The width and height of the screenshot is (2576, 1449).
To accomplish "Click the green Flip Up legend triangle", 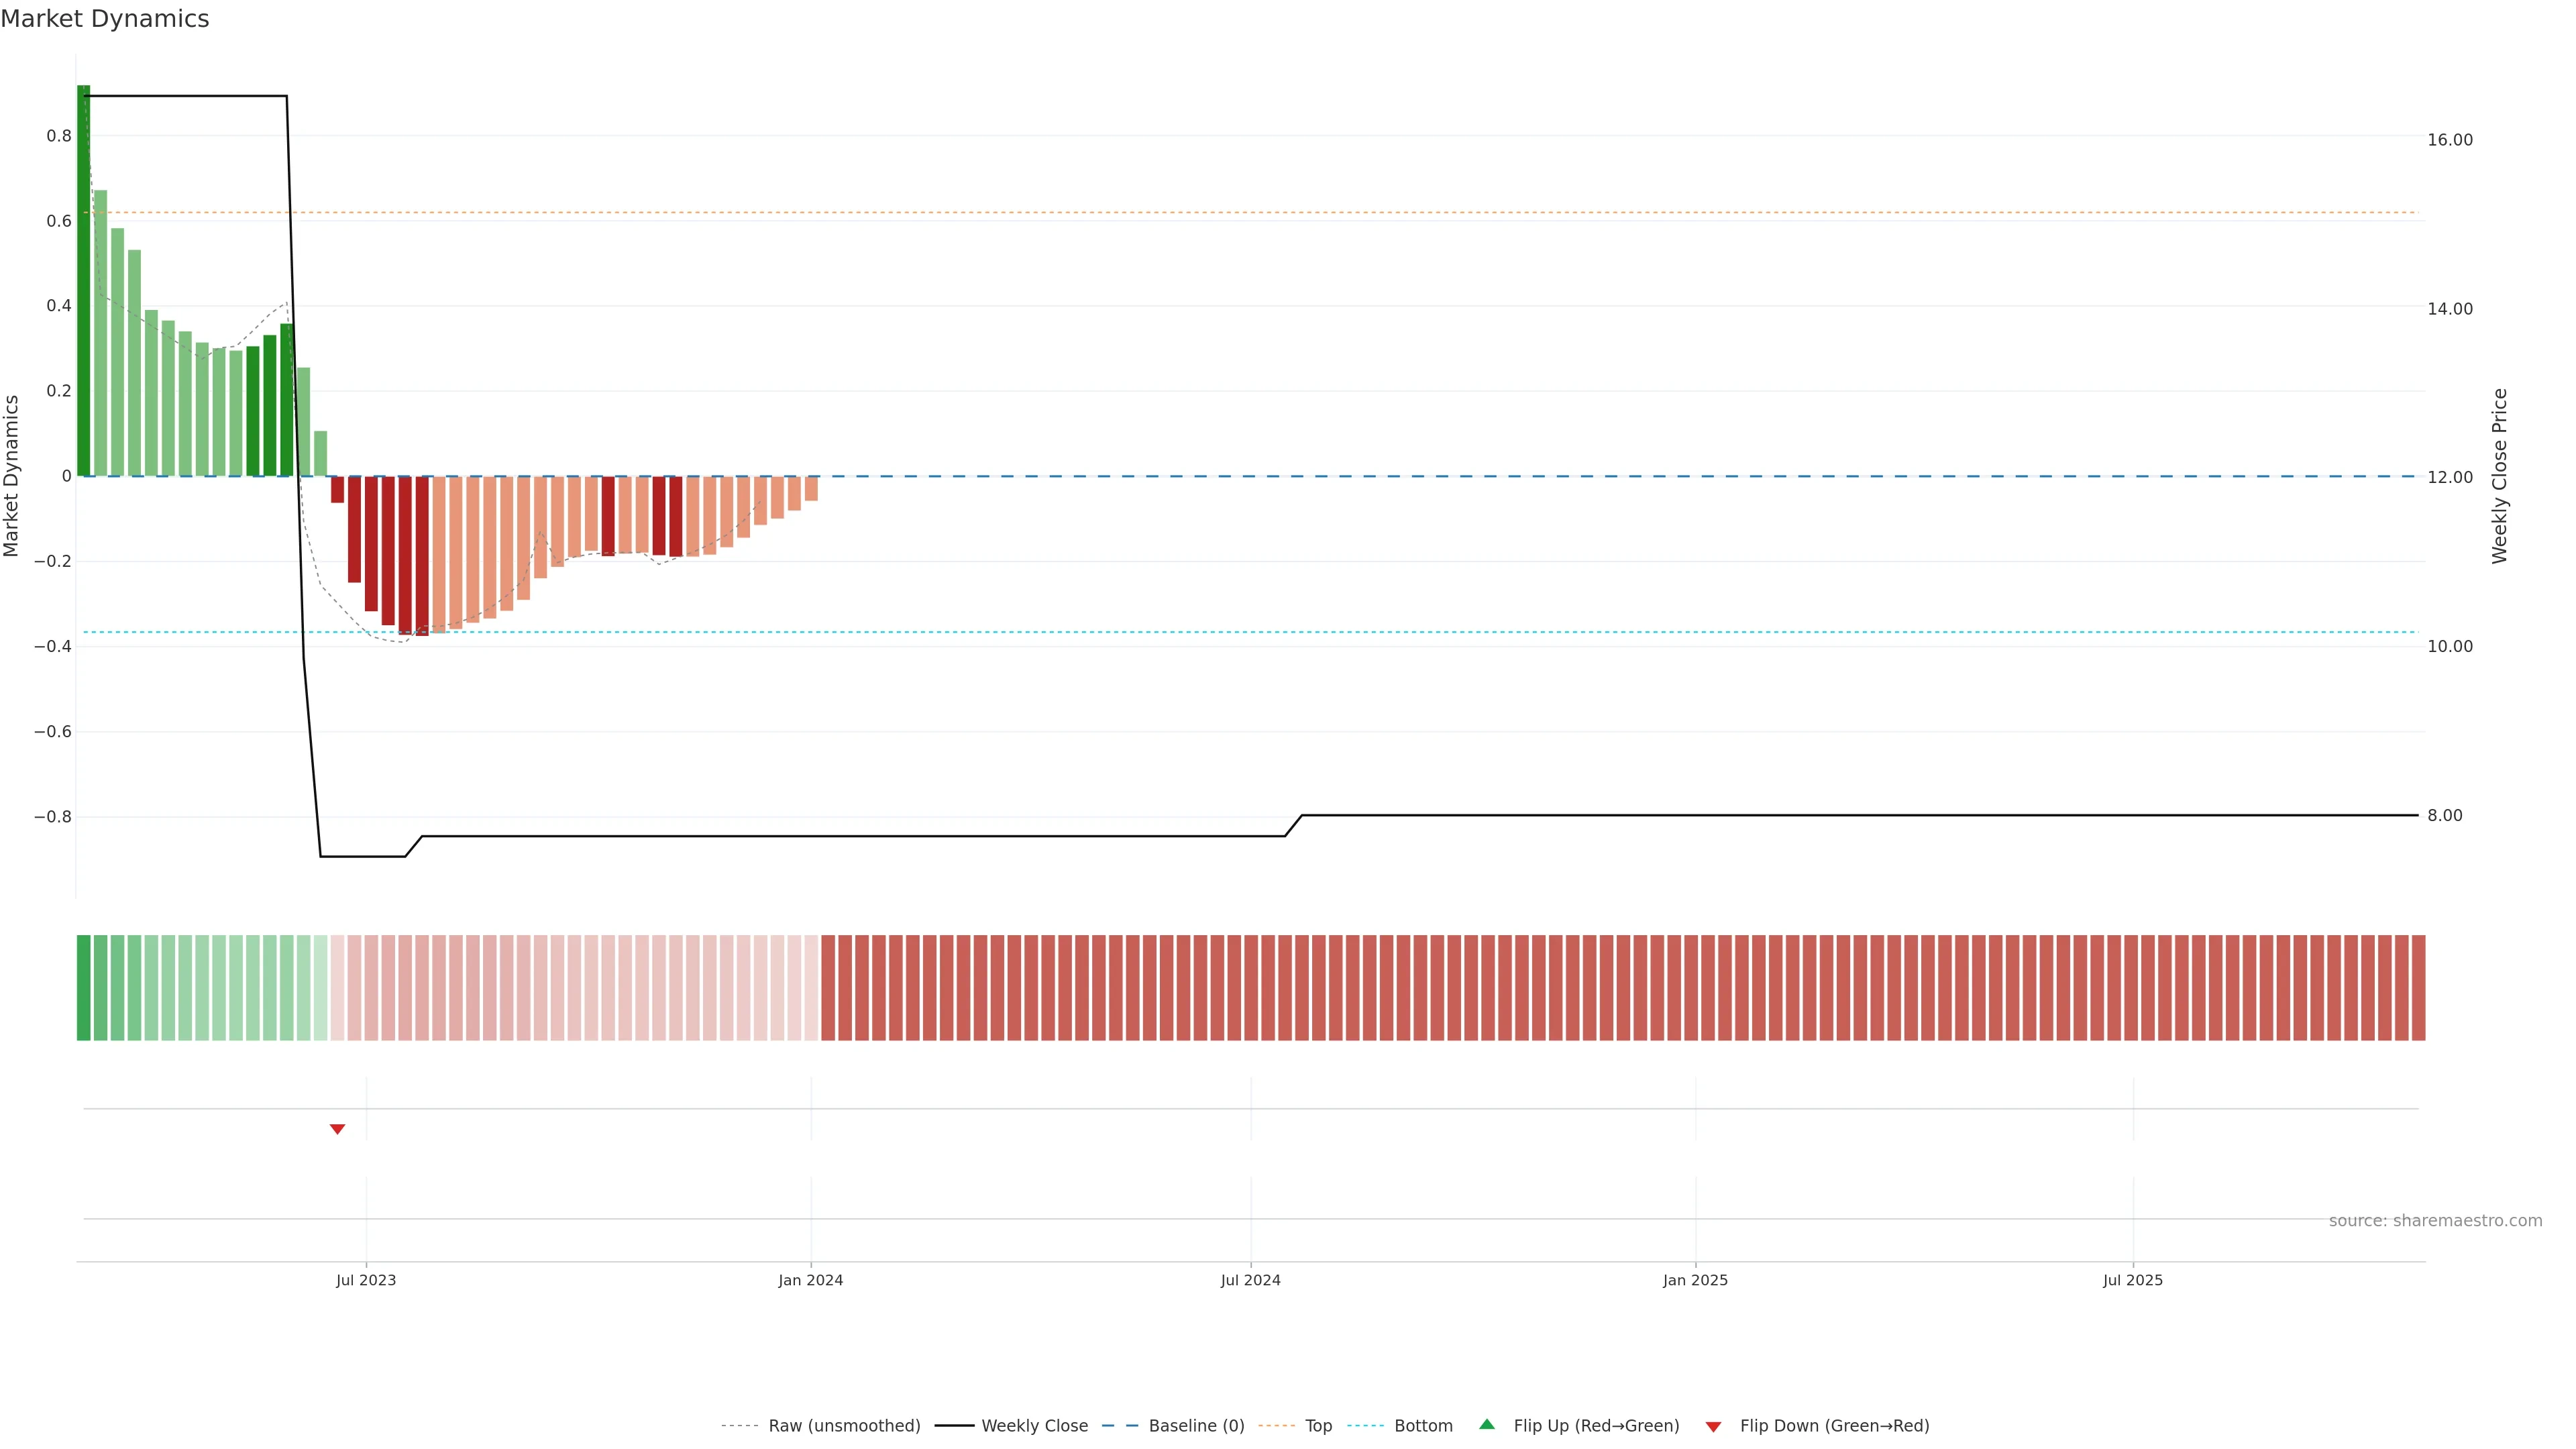I will (x=1487, y=1425).
